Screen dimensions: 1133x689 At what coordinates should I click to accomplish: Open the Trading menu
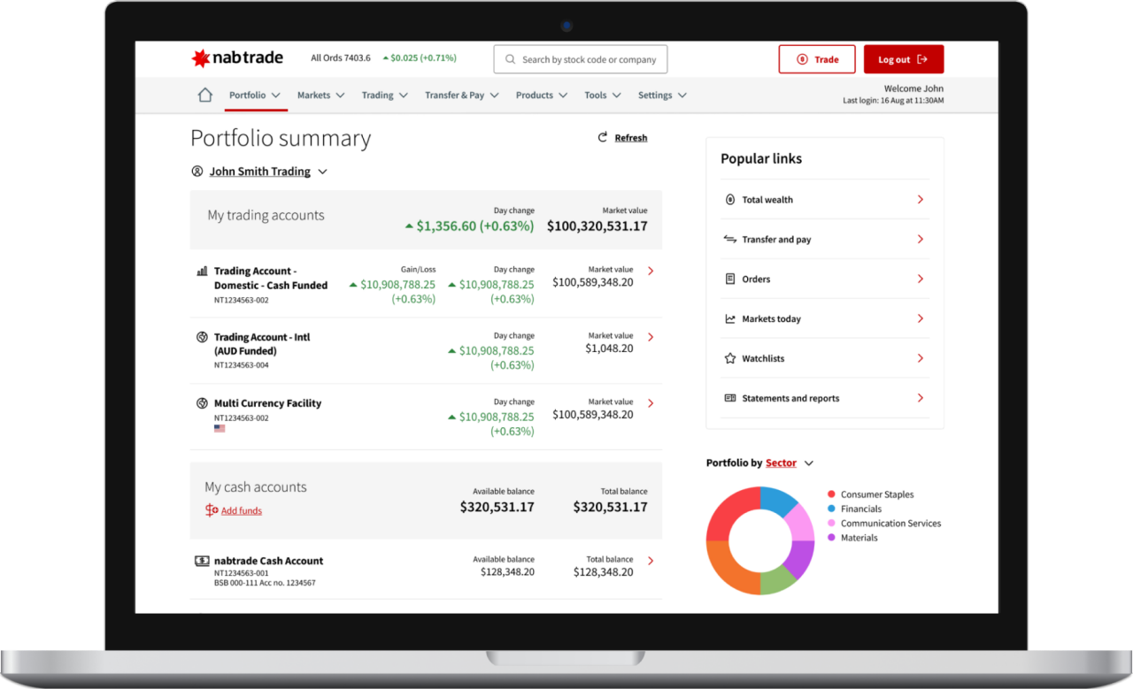[x=385, y=96]
